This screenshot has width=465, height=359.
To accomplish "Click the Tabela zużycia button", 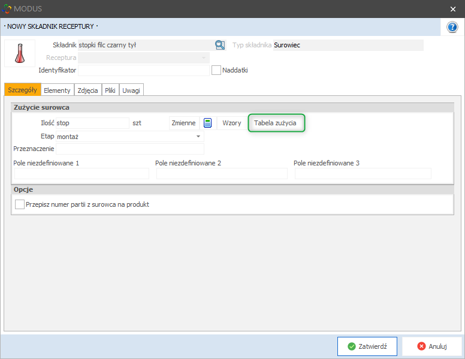I will (x=276, y=123).
